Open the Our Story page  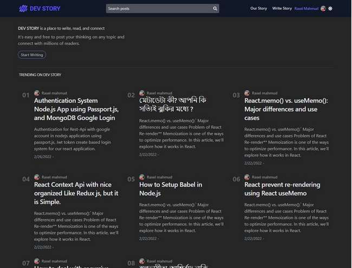[x=259, y=8]
